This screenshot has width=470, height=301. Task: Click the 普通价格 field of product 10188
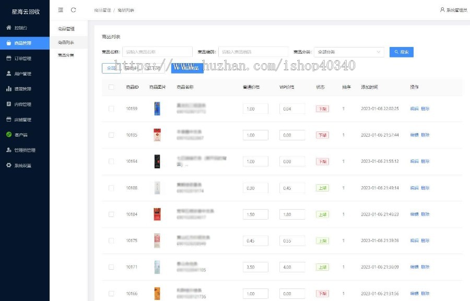[x=255, y=188]
